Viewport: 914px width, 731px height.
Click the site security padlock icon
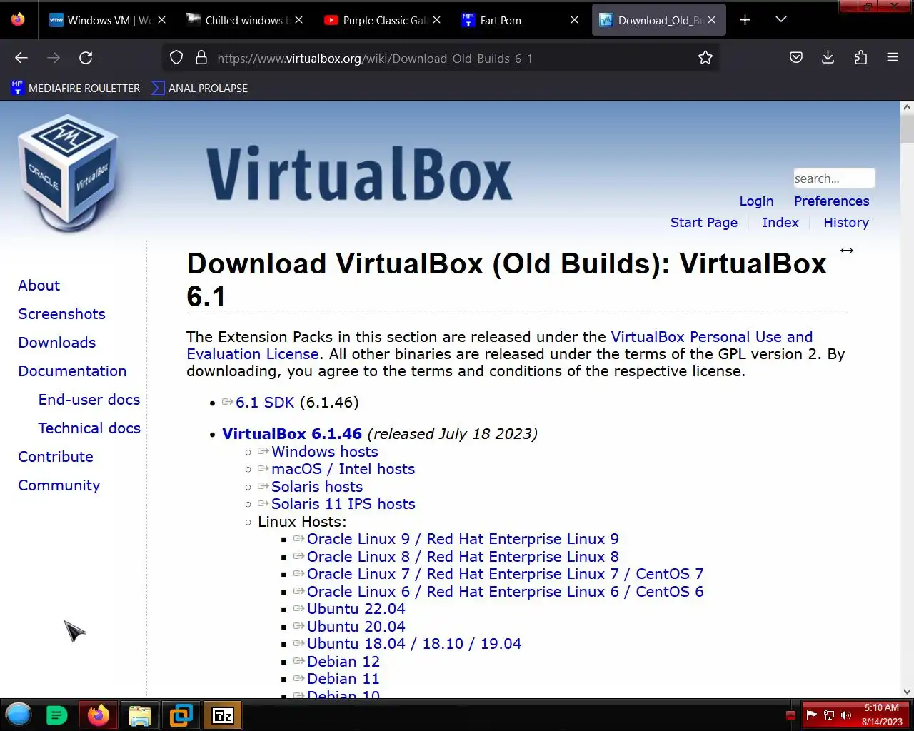pos(201,58)
